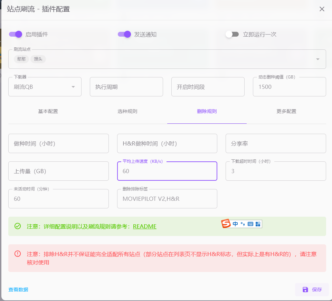This screenshot has height=301, width=332.
Task: Disable the 启用插件 toggle
Action: pos(16,34)
